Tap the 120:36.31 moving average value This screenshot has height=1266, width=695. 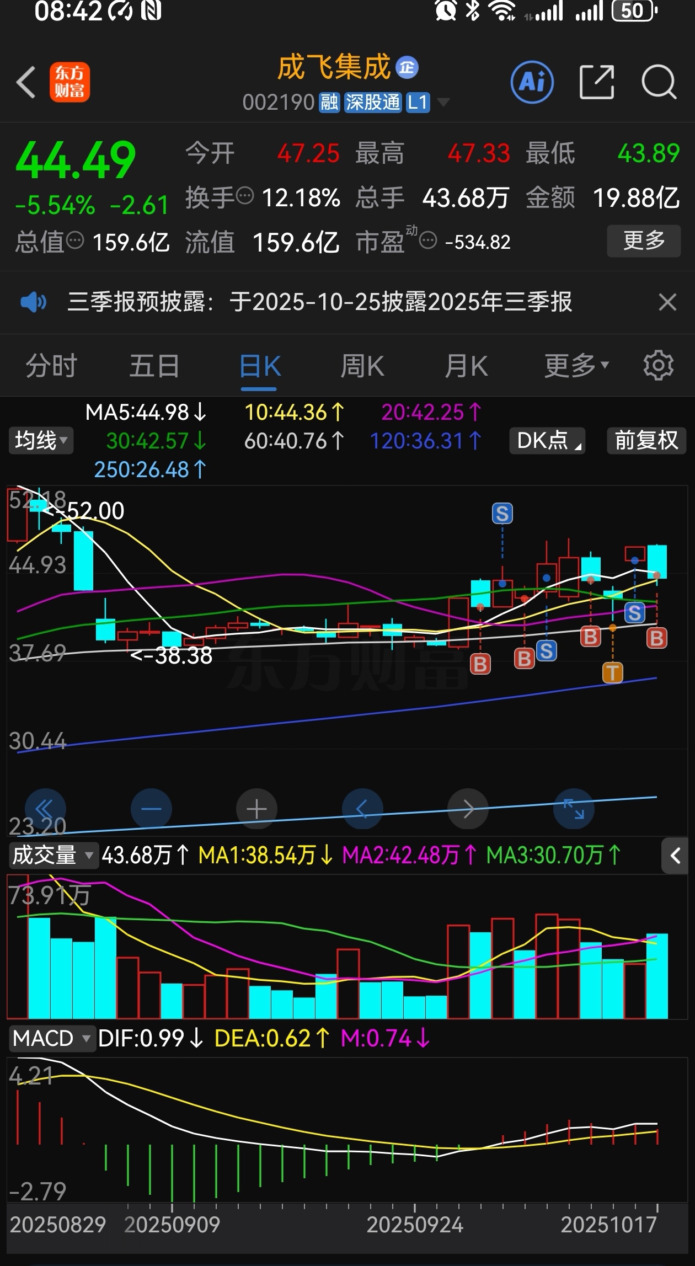pos(426,441)
